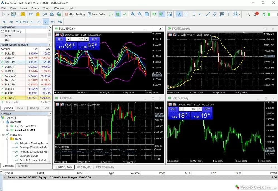Zoom in on the active chart

pos(133,14)
